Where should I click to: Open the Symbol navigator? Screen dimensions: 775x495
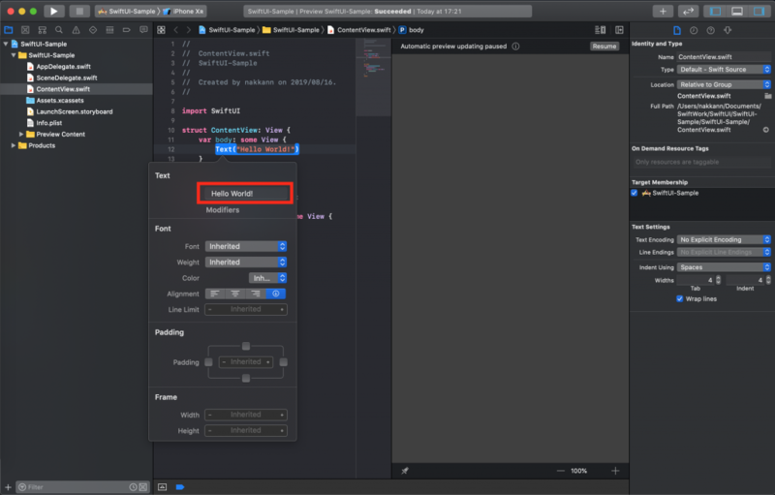[x=42, y=30]
